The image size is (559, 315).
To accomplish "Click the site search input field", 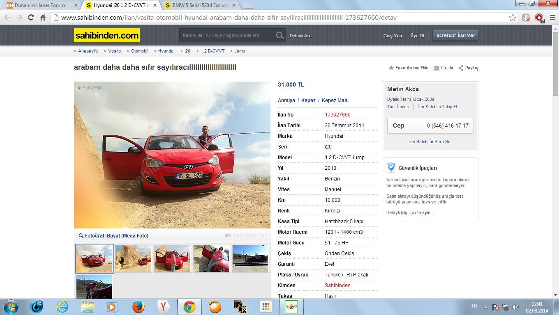I will pos(227,35).
